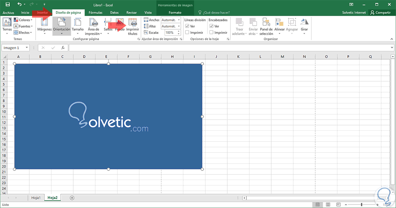Switch to Page Break Preview view
This screenshot has width=396, height=208.
tap(338, 204)
